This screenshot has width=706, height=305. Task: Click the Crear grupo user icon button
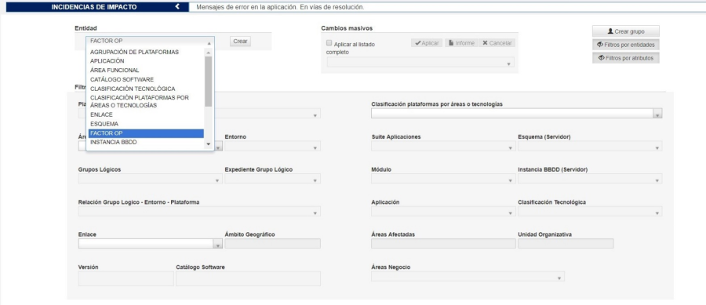click(x=625, y=31)
